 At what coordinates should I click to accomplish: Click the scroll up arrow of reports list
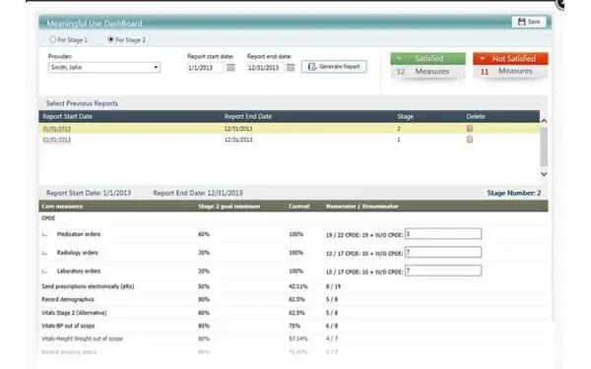(544, 121)
